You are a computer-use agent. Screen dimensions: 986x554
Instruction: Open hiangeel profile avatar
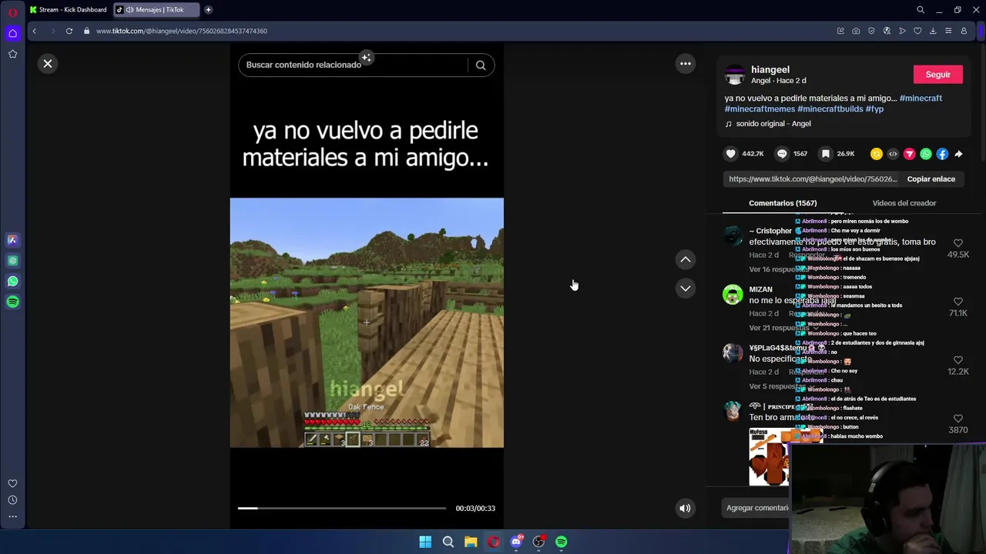pyautogui.click(x=736, y=75)
